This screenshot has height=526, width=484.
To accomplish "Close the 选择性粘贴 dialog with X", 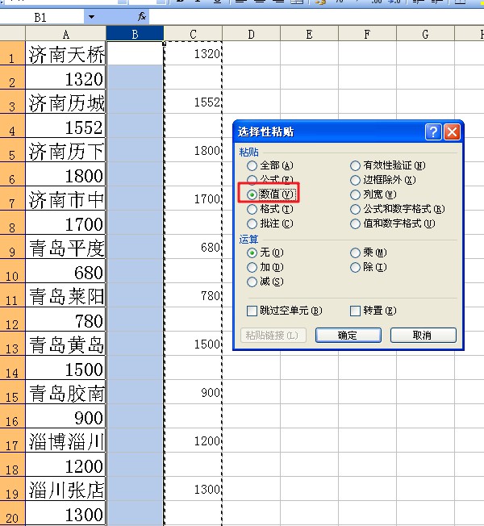I will pyautogui.click(x=452, y=131).
